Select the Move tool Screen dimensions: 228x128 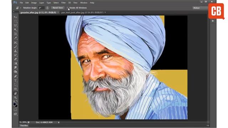pyautogui.click(x=15, y=17)
